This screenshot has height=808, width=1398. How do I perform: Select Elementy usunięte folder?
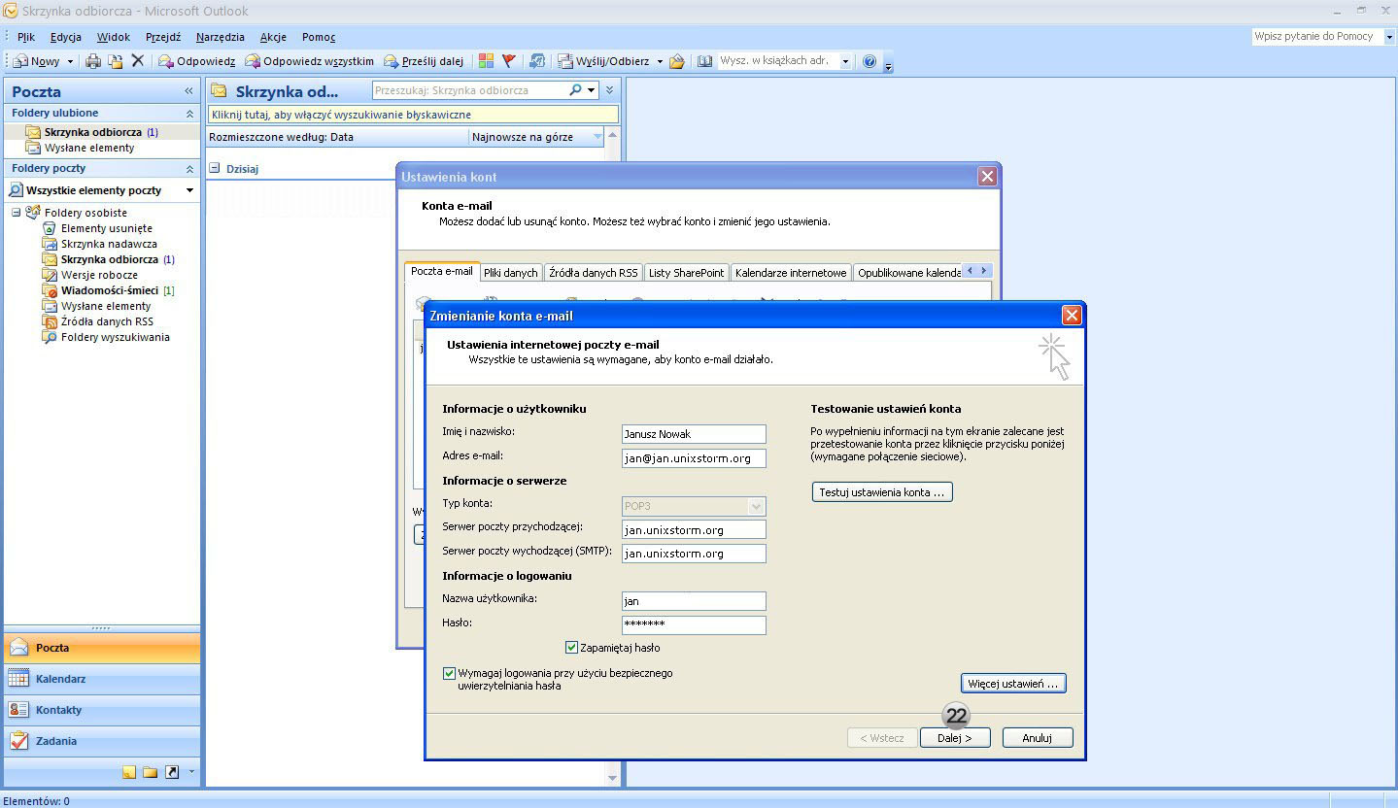(107, 228)
